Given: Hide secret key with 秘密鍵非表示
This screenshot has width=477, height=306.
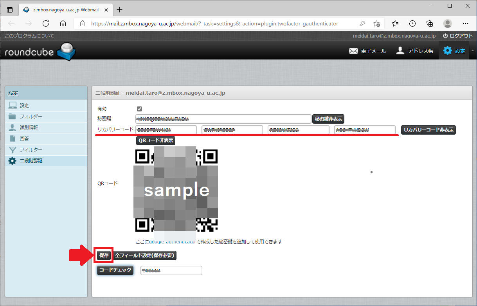Looking at the screenshot, I should click(328, 119).
